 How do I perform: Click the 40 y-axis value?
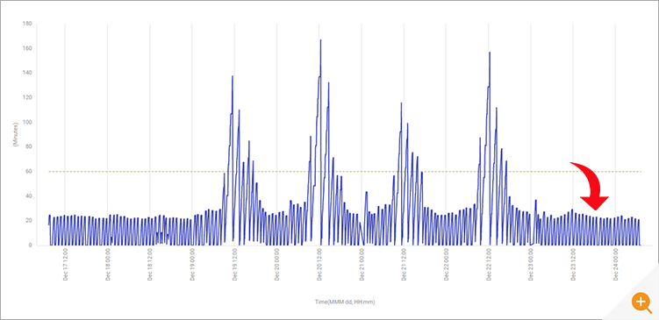[x=30, y=196]
